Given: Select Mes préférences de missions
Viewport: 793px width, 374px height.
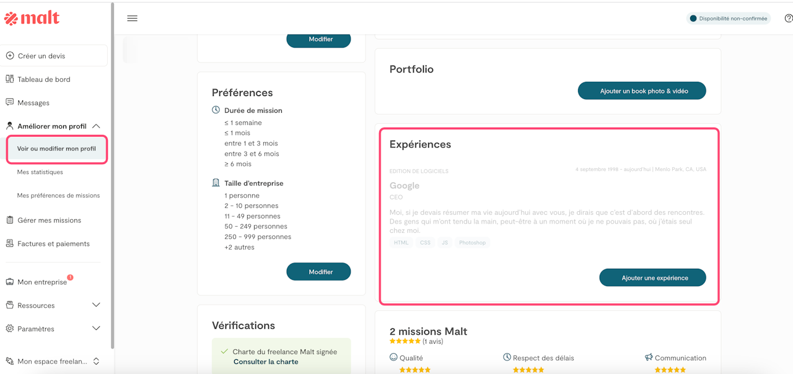Looking at the screenshot, I should pyautogui.click(x=58, y=196).
